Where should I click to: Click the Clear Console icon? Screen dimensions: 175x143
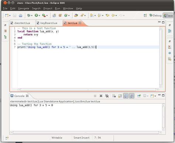(114, 96)
